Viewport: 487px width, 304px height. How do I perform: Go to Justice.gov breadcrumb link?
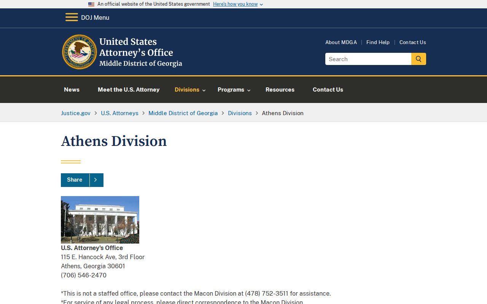point(76,113)
